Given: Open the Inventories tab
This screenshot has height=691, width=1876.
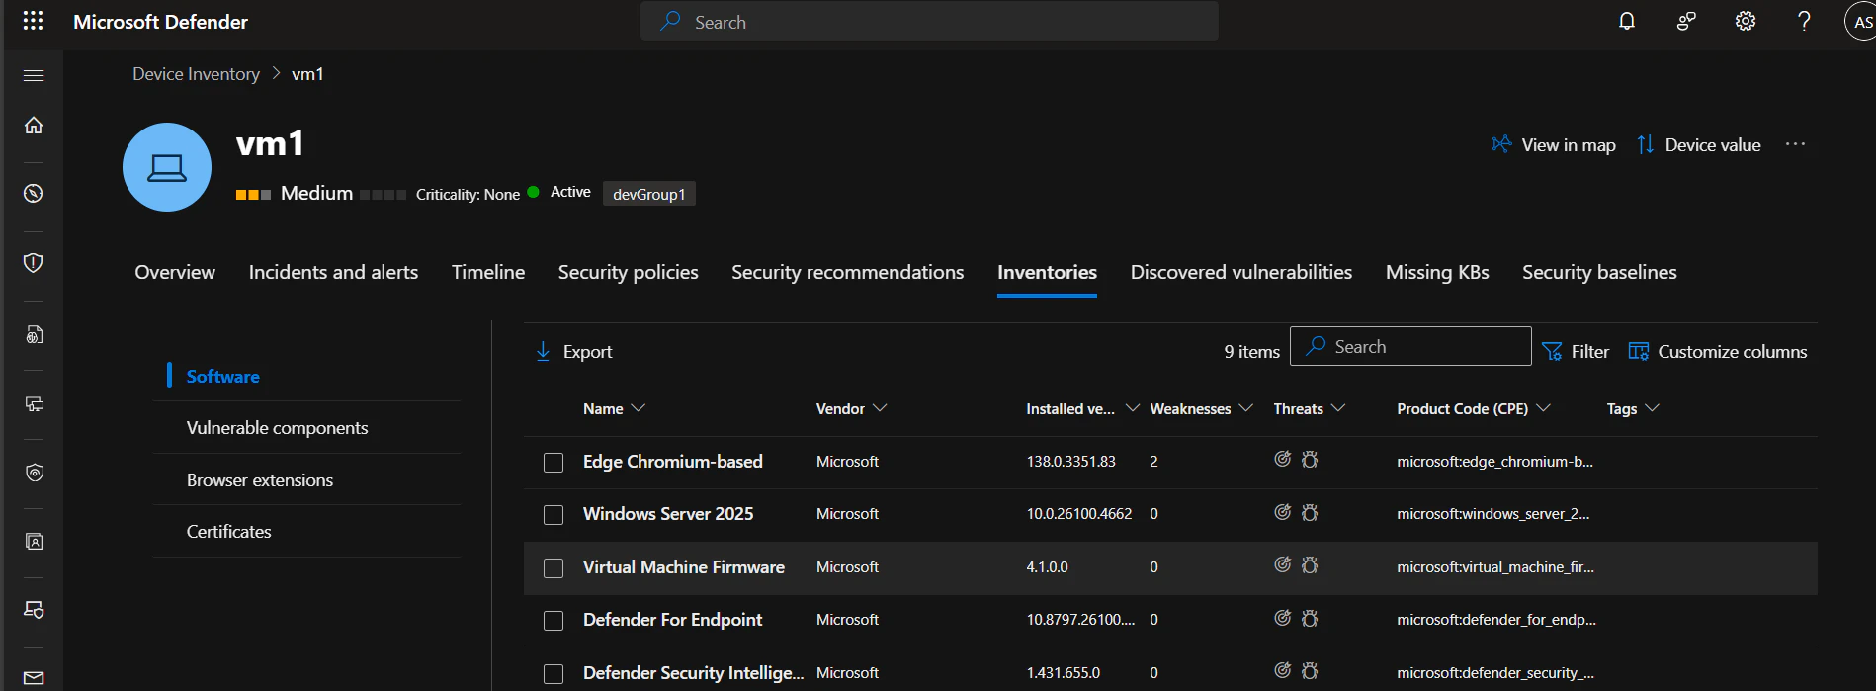Looking at the screenshot, I should (x=1047, y=272).
